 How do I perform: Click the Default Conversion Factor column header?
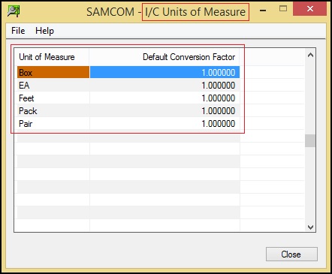[164, 57]
